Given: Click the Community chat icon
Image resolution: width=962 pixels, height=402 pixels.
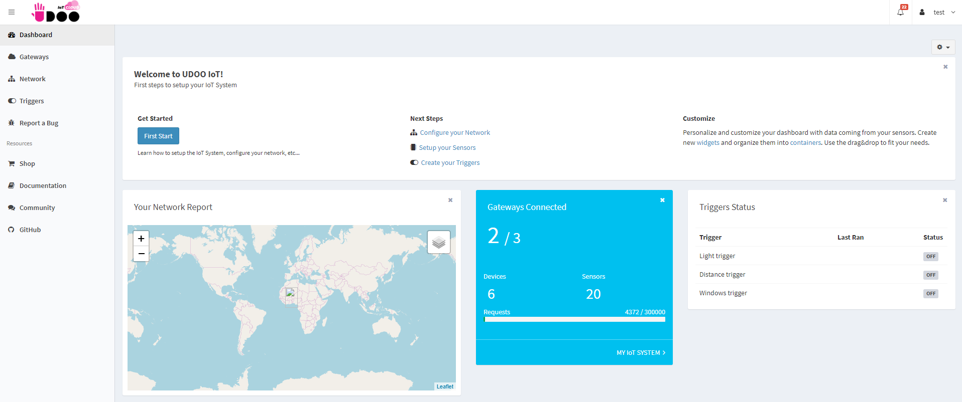Looking at the screenshot, I should click(12, 208).
